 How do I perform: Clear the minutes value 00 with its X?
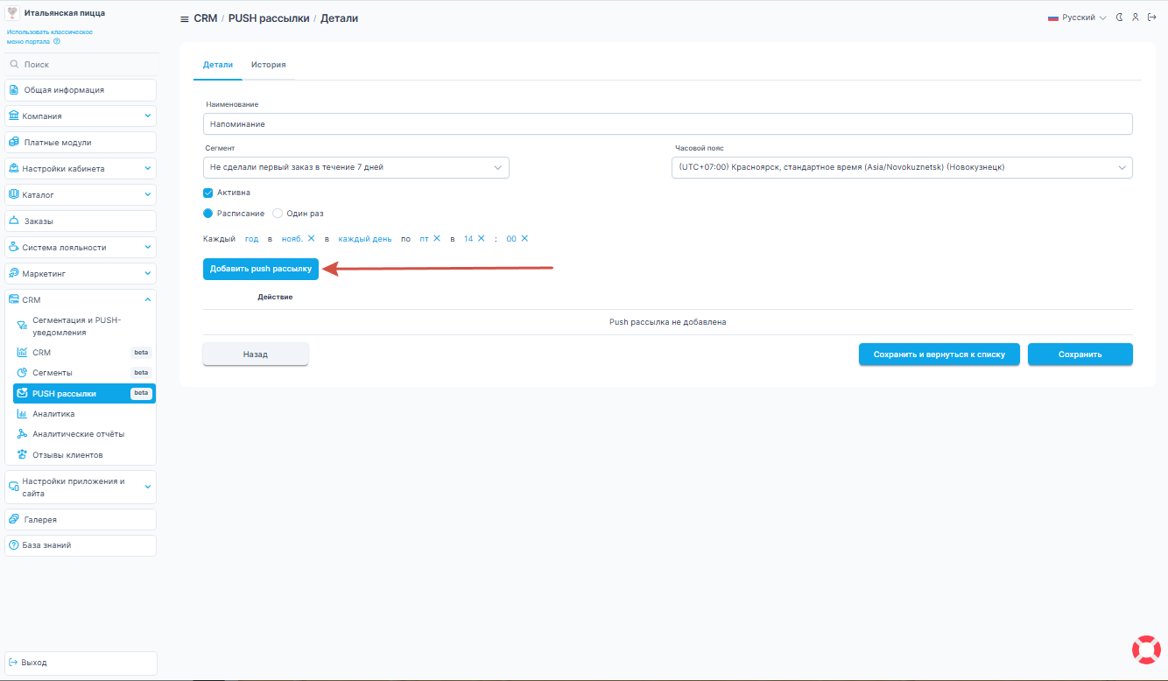pyautogui.click(x=524, y=239)
